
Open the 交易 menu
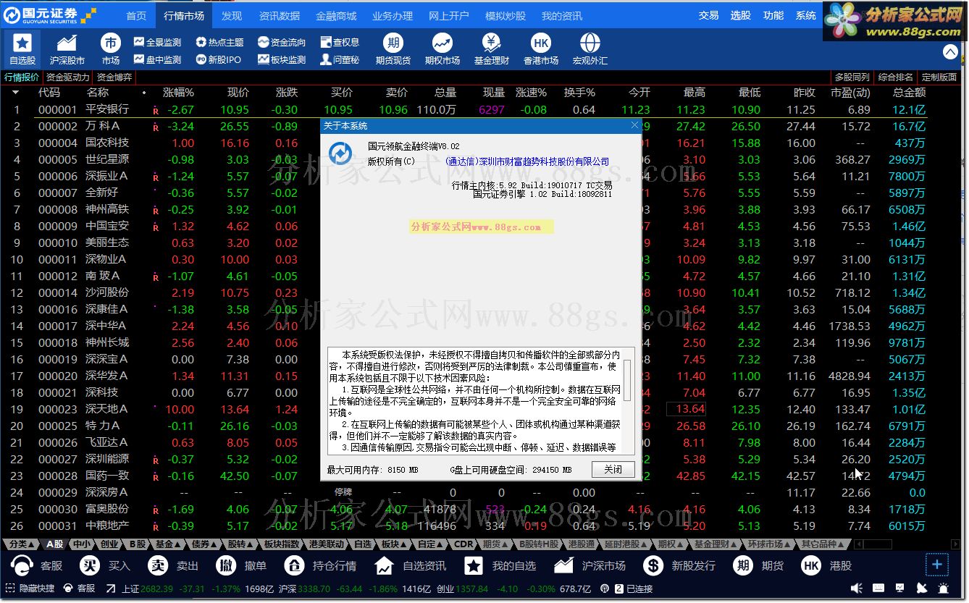tap(709, 15)
